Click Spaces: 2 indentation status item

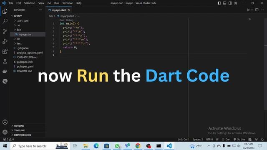(198, 139)
